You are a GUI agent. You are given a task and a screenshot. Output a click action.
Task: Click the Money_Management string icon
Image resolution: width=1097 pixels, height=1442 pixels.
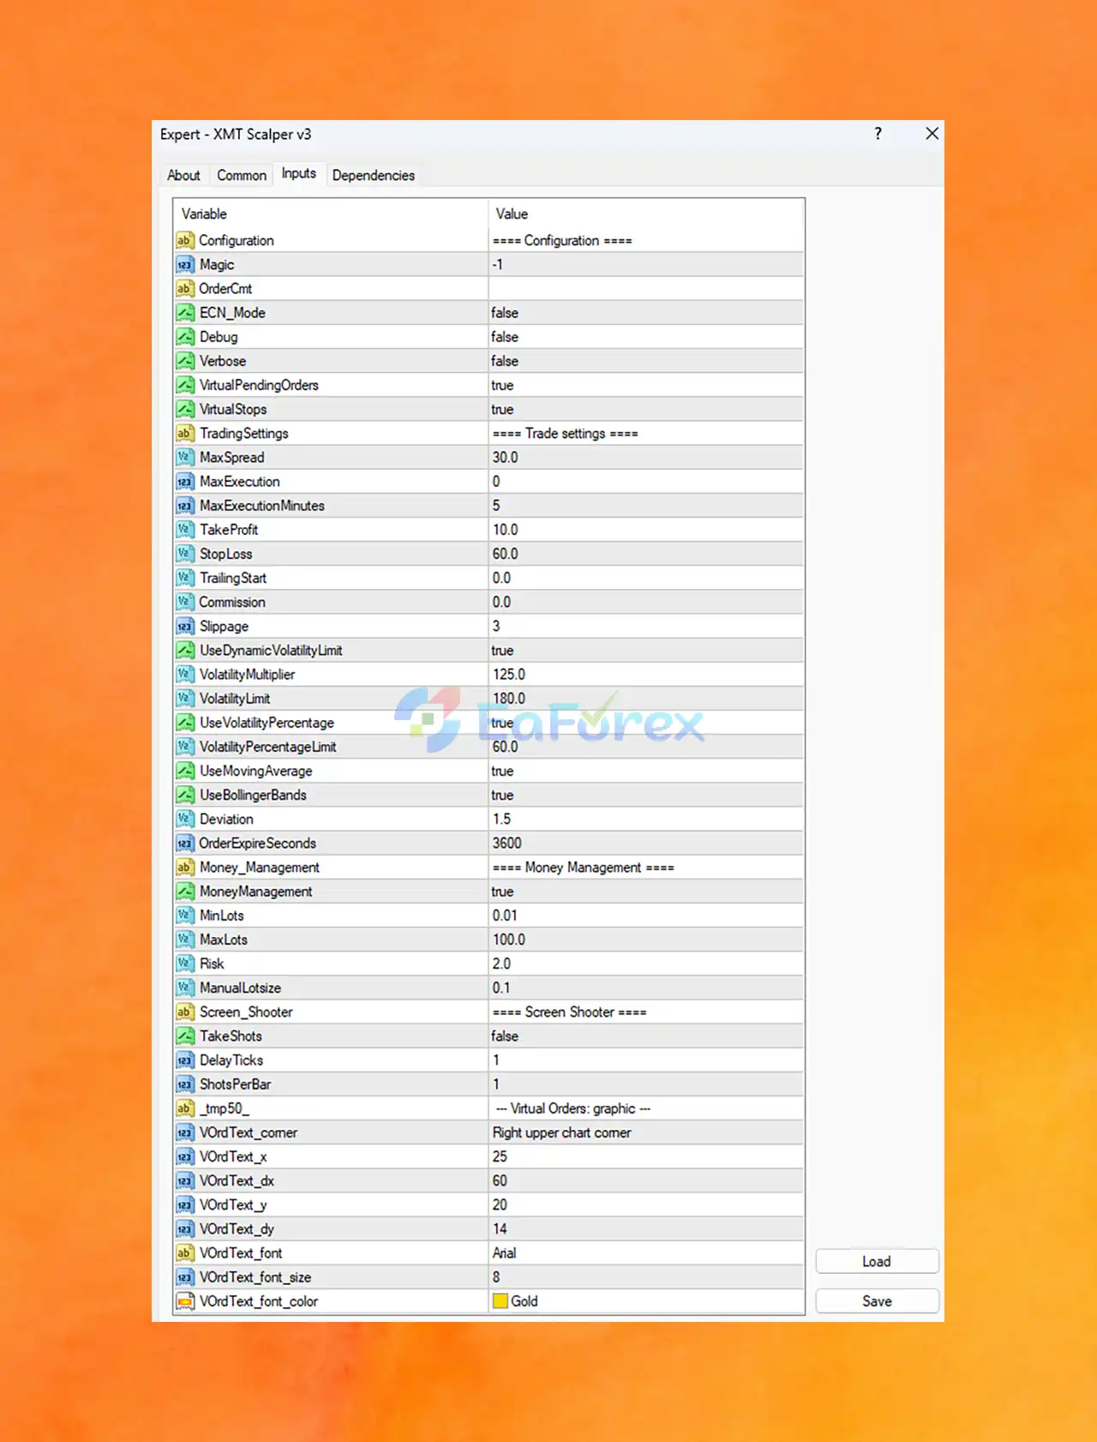(184, 868)
